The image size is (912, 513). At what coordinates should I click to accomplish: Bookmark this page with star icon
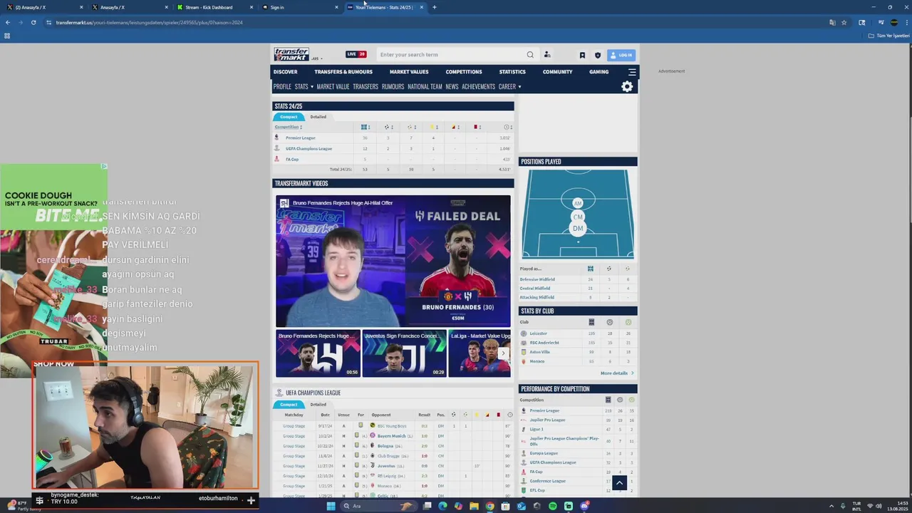[x=844, y=22]
